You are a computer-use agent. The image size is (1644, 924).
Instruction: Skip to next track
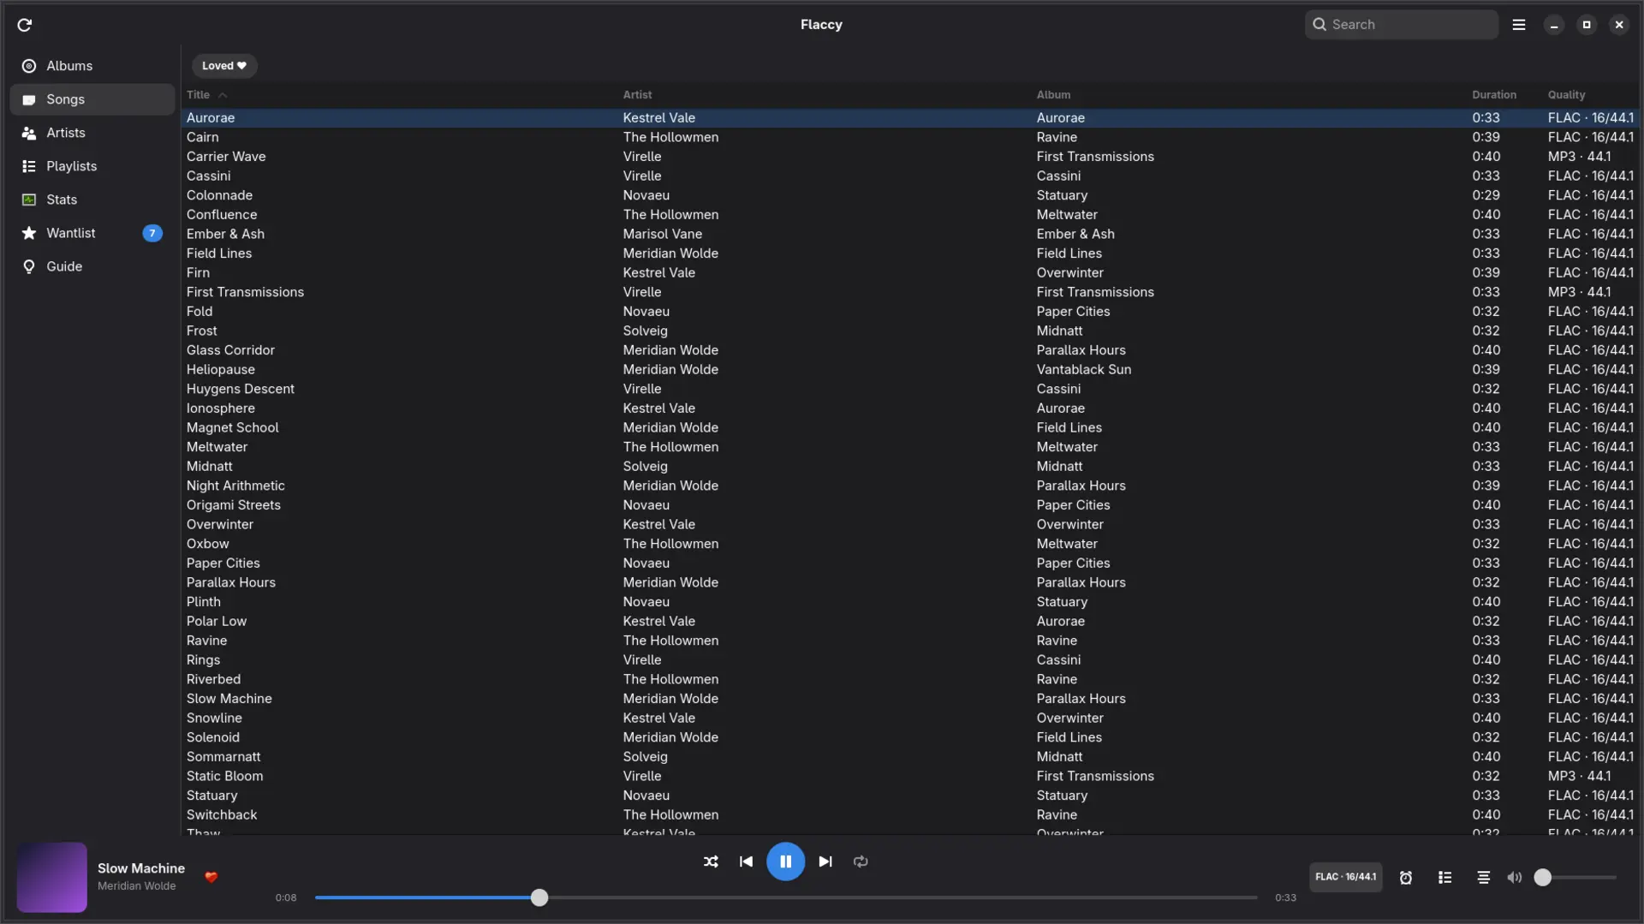[x=825, y=861]
